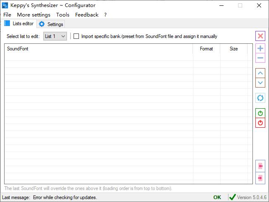Minimize the Configurator window

click(x=221, y=5)
